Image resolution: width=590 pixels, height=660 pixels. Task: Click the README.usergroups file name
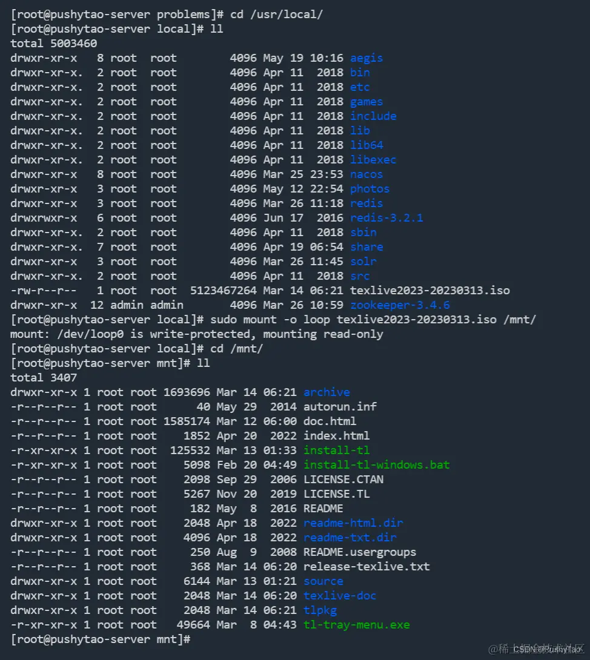(x=360, y=552)
